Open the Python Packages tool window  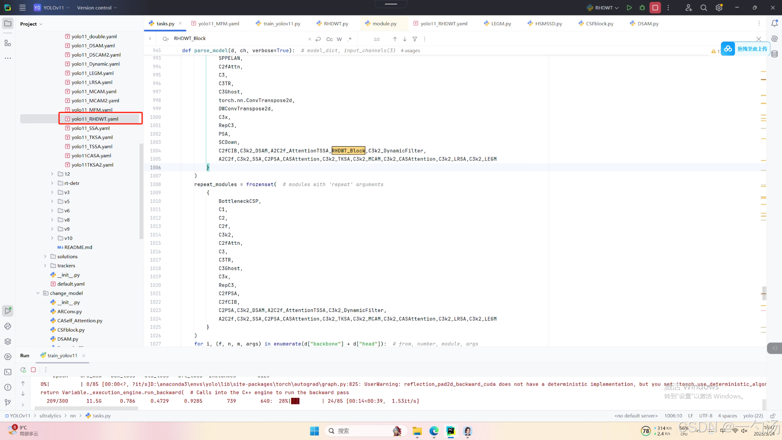click(8, 341)
